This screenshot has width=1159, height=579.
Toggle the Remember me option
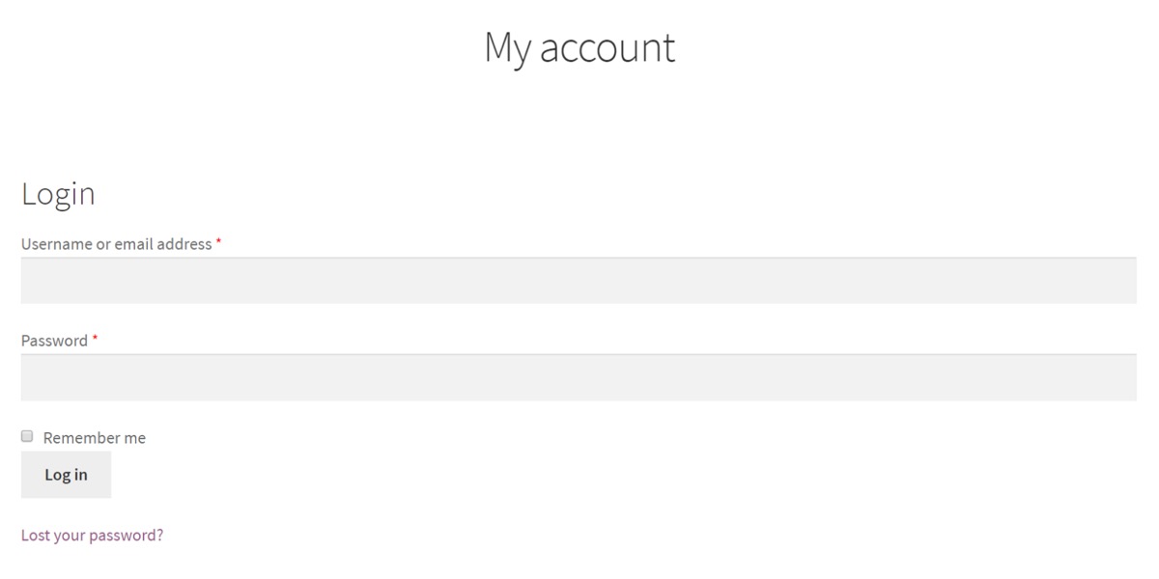point(27,436)
